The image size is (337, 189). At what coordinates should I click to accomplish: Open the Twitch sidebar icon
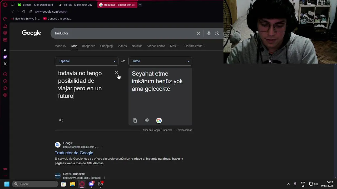pyautogui.click(x=5, y=57)
